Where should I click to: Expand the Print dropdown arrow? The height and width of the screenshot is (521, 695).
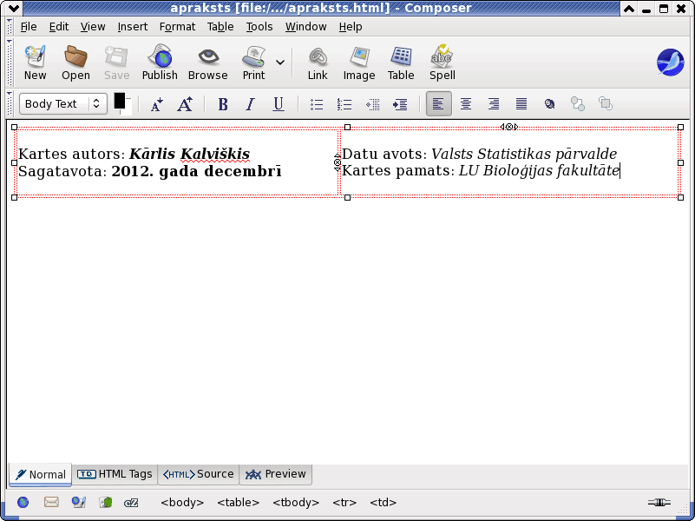tap(280, 63)
